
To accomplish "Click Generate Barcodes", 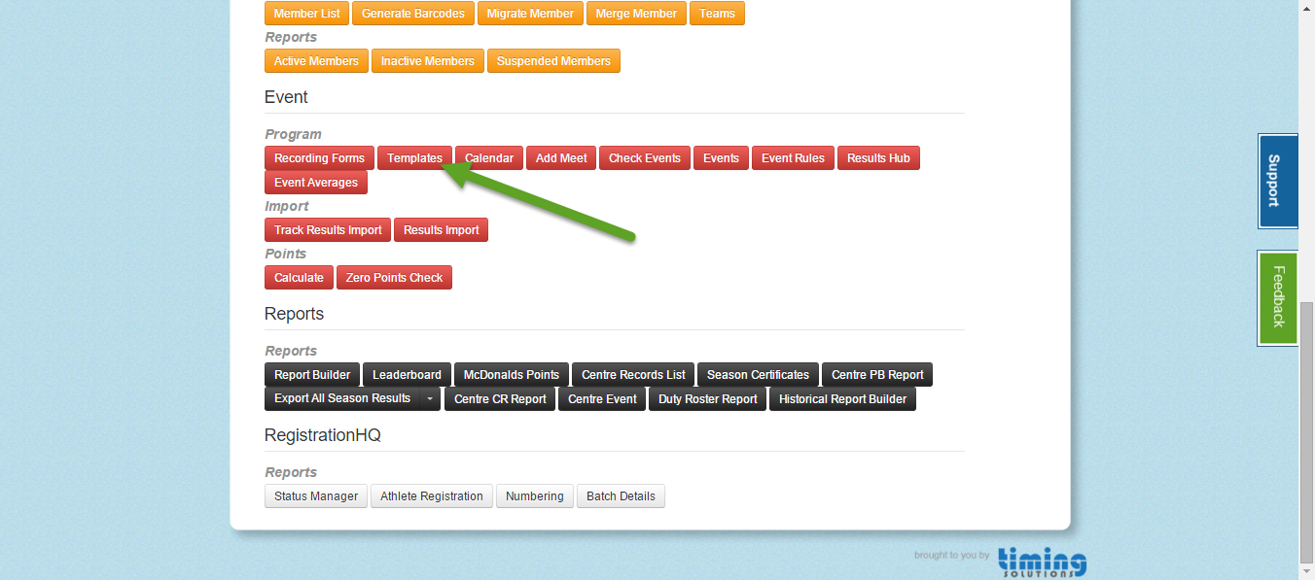I will pos(412,13).
